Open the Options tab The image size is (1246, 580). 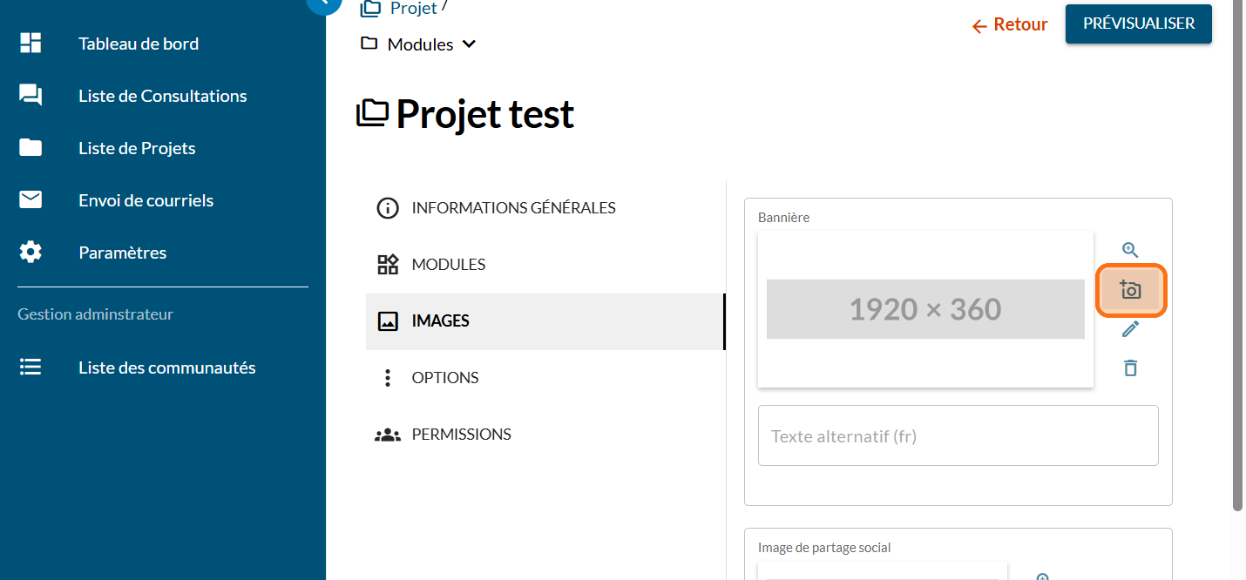pyautogui.click(x=444, y=378)
